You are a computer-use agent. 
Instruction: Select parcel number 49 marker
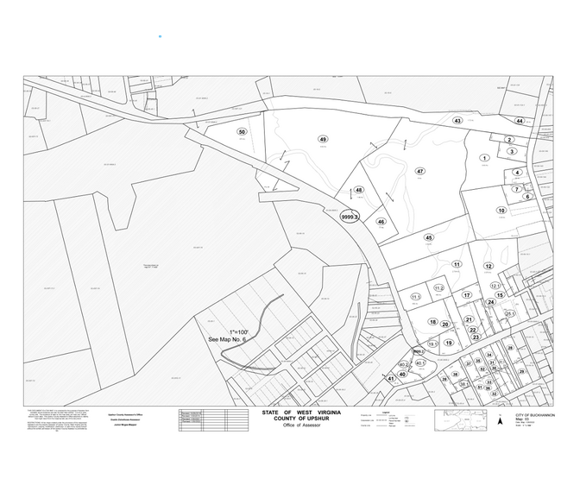[323, 139]
